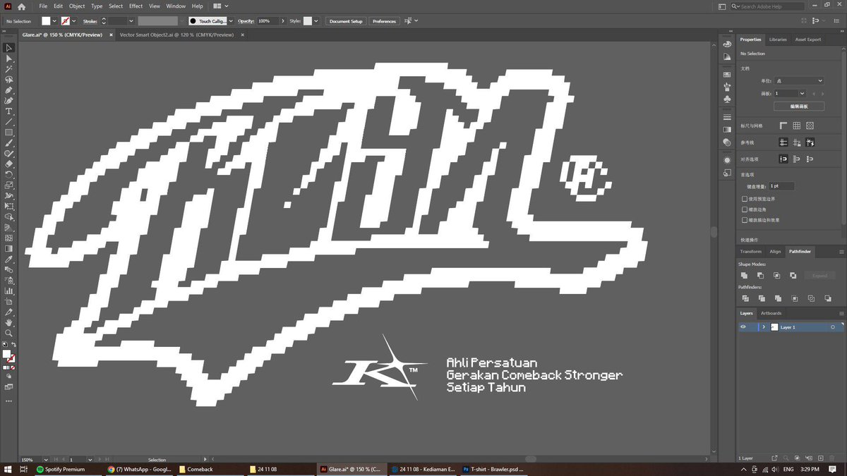Toggle the grid in Properties panel
This screenshot has width=847, height=476.
[x=797, y=126]
